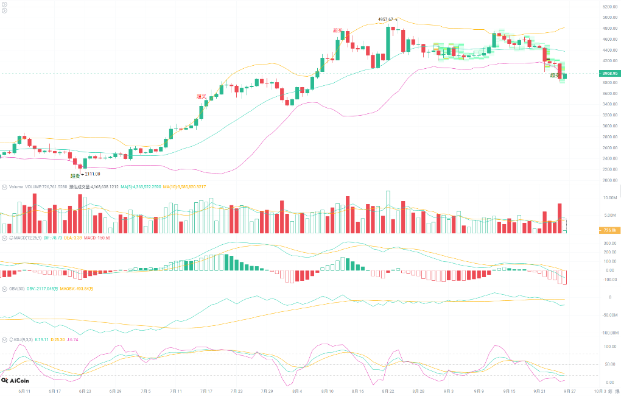This screenshot has height=396, width=621.
Task: Click the 5.00M volume axis label
Action: point(610,216)
